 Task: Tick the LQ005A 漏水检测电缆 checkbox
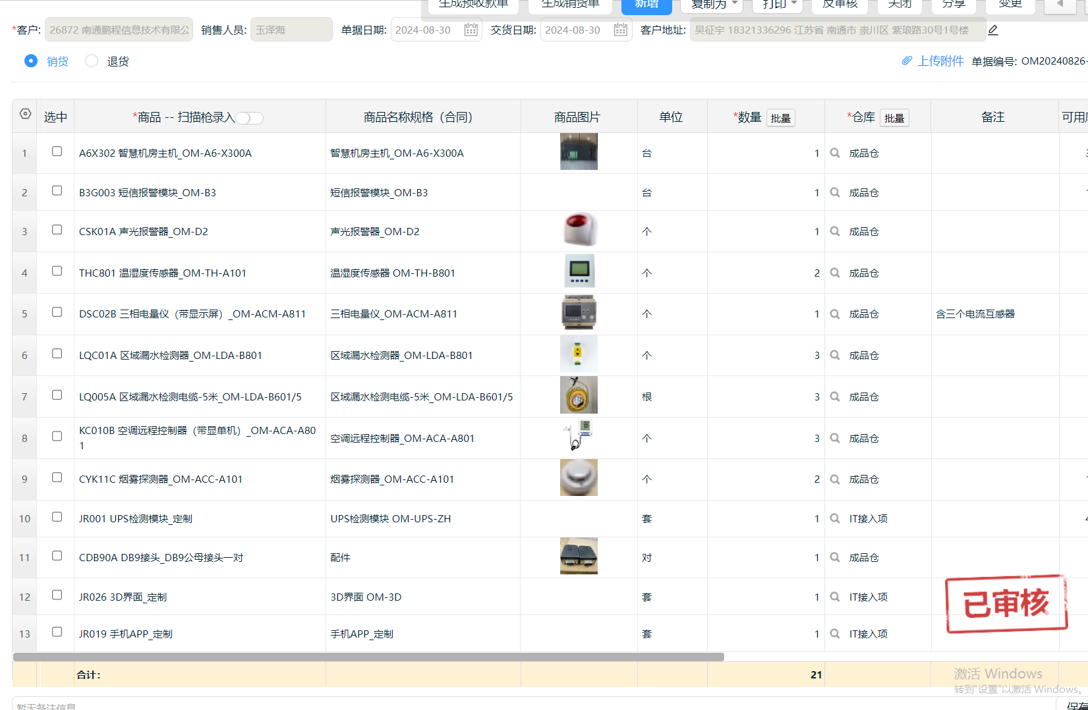point(57,395)
